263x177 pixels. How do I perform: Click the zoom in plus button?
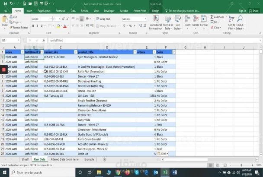click(253, 165)
